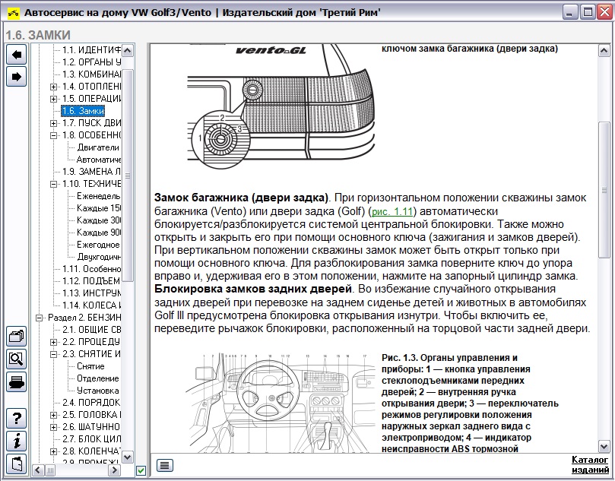Expand the 2.6. ШАТУННО tree node
The width and height of the screenshot is (615, 481).
[x=53, y=427]
